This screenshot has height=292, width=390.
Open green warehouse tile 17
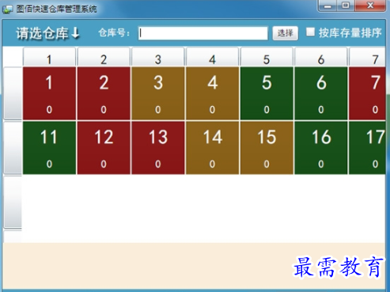pos(367,148)
